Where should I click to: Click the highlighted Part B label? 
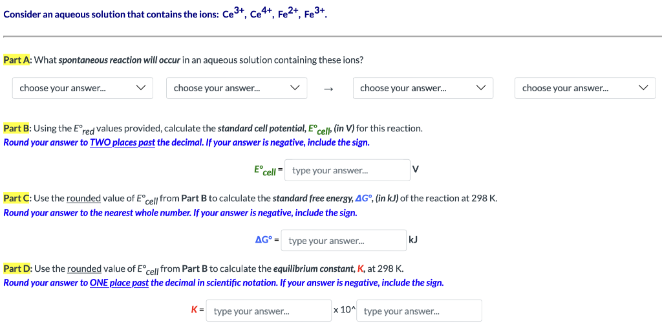[x=17, y=128]
